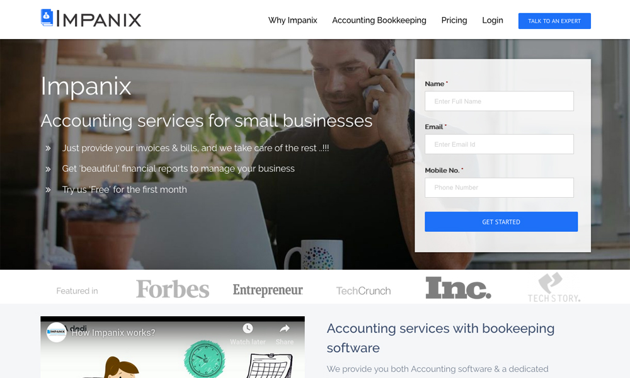Click the Talk to an Expert button
This screenshot has width=630, height=378.
[x=554, y=21]
